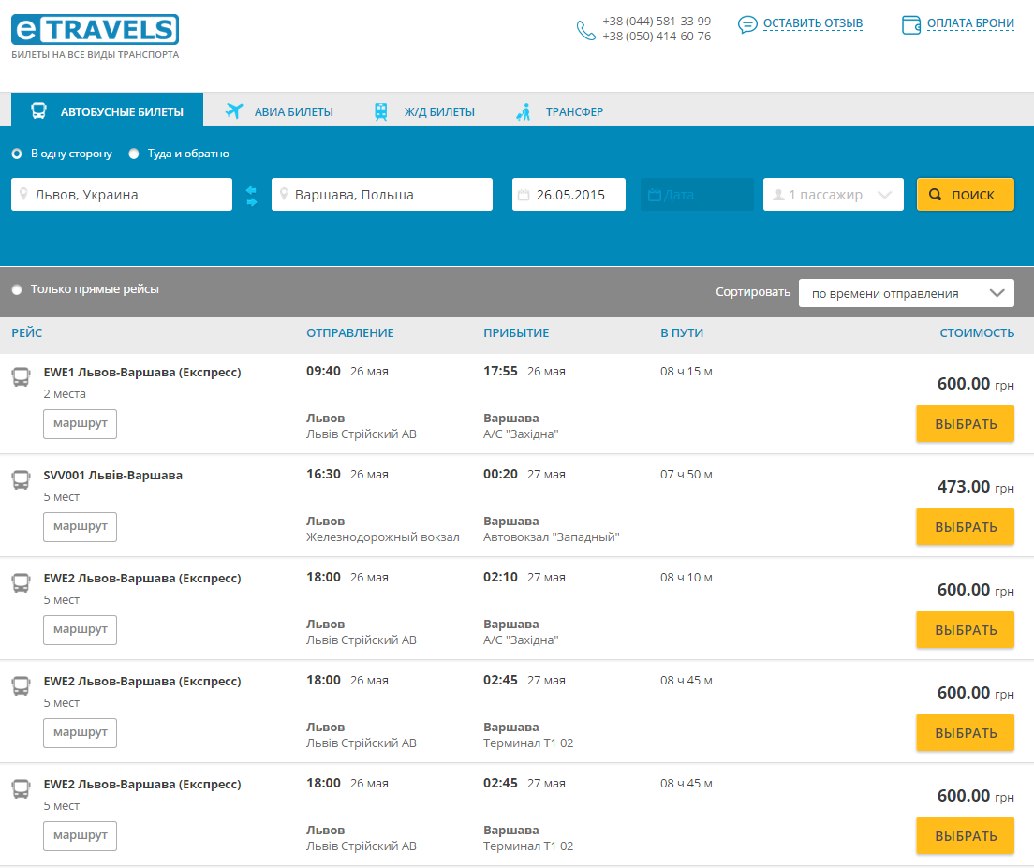Viewport: 1034px width, 868px height.
Task: Switch to Ж/Д БИЛЕТЫ tab
Action: 424,112
